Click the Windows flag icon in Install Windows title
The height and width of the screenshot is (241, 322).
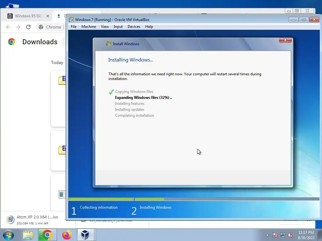pos(108,44)
